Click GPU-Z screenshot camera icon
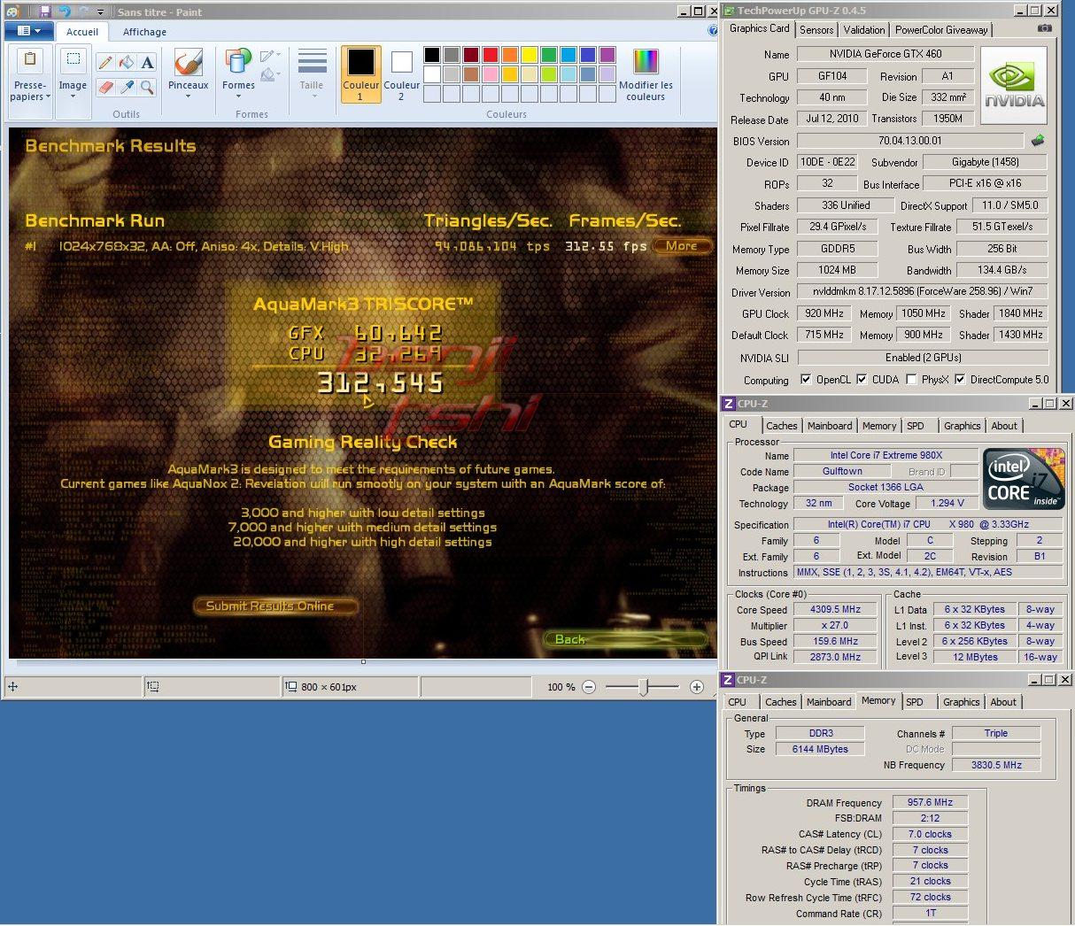The height and width of the screenshot is (926, 1075). 1045,28
